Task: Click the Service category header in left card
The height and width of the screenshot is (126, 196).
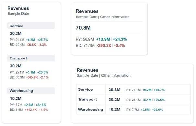Action: (31, 26)
